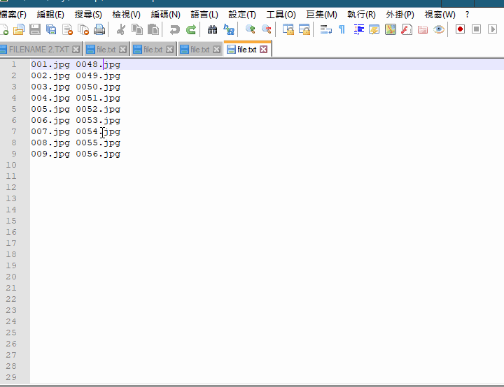The width and height of the screenshot is (504, 387).
Task: Click line number 5 in the margin
Action: pos(14,109)
